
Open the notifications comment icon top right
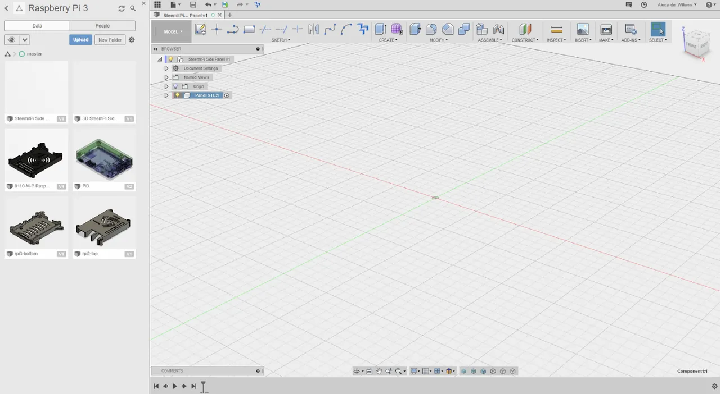629,4
